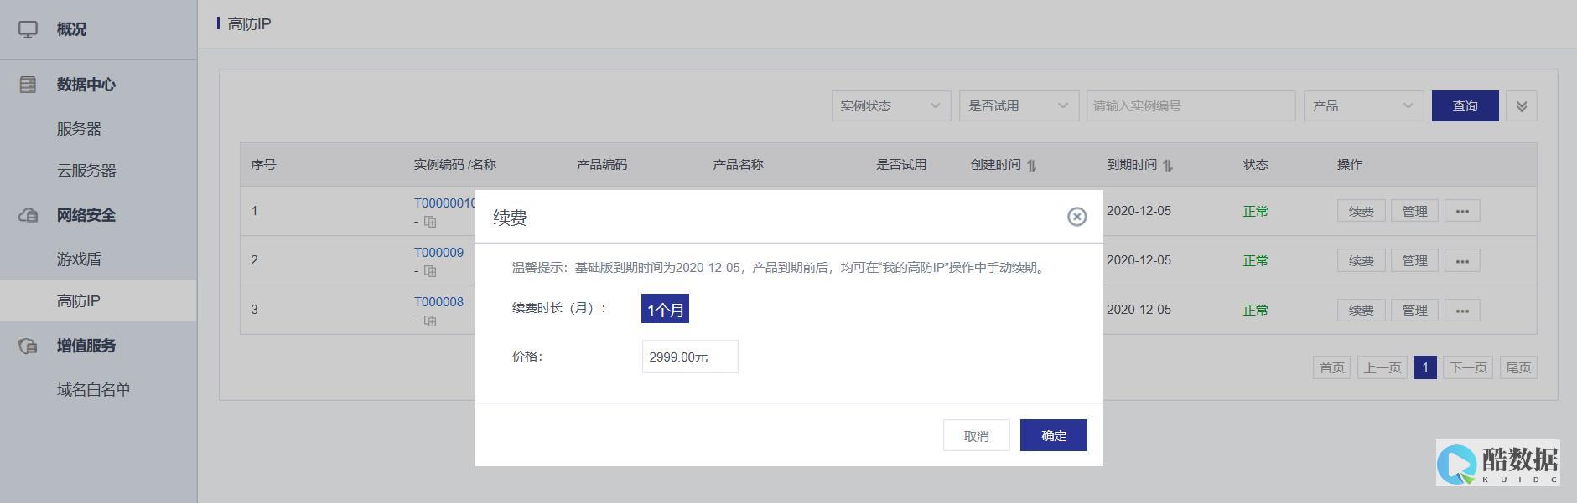Click the 产品名称 column header
The height and width of the screenshot is (503, 1577).
click(x=738, y=165)
